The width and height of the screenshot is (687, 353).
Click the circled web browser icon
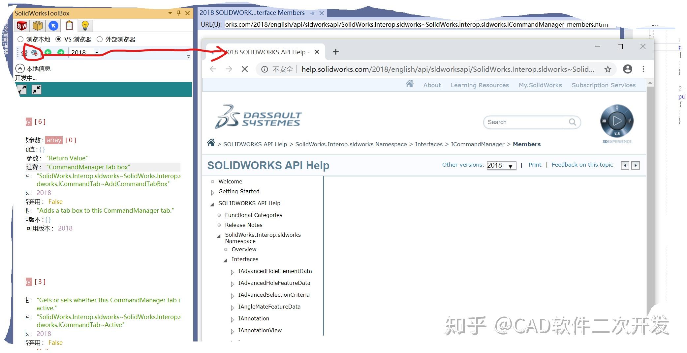(x=34, y=53)
